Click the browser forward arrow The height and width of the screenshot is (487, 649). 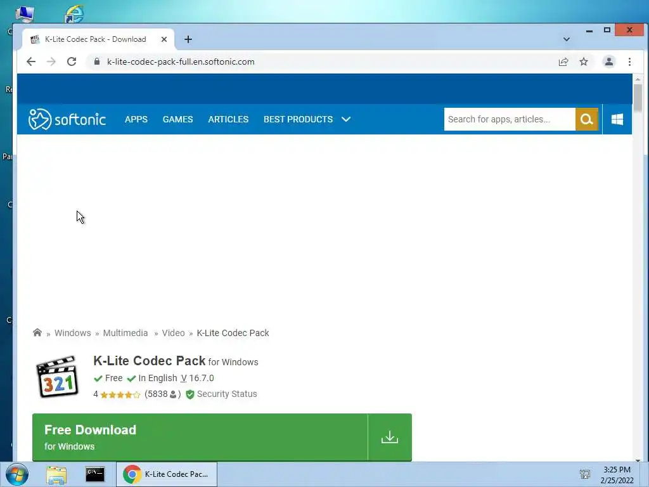(x=51, y=62)
